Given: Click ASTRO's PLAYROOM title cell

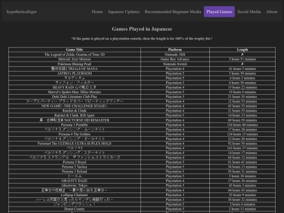Looking at the screenshot, I should tap(75, 73).
